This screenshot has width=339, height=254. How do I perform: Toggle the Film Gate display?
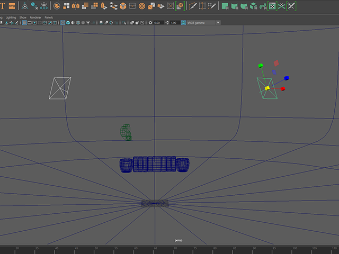tap(30, 23)
